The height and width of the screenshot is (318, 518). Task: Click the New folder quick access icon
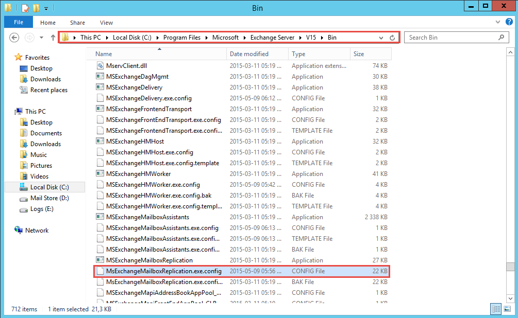coord(37,8)
